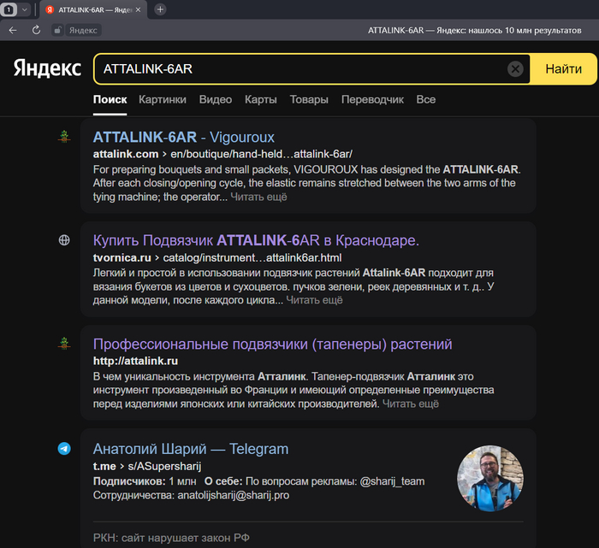Expand Читать ещё on tvornica.ru result
Viewport: 599px width, 548px height.
pos(314,300)
